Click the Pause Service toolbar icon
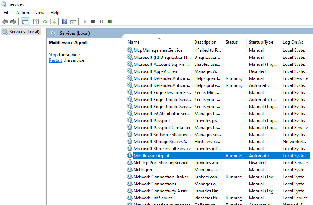The width and height of the screenshot is (313, 205). (102, 21)
